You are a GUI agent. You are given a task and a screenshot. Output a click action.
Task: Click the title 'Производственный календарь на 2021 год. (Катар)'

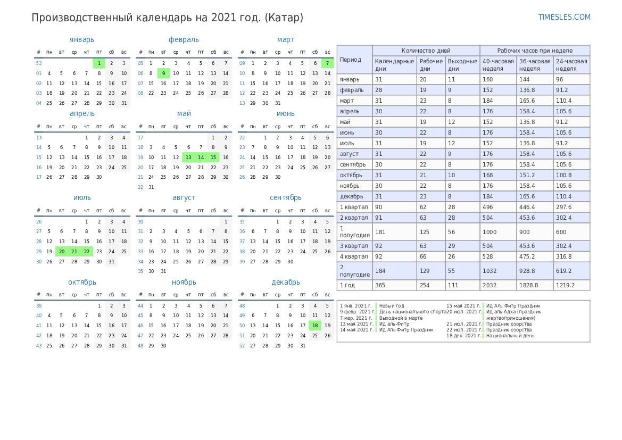[x=168, y=18]
